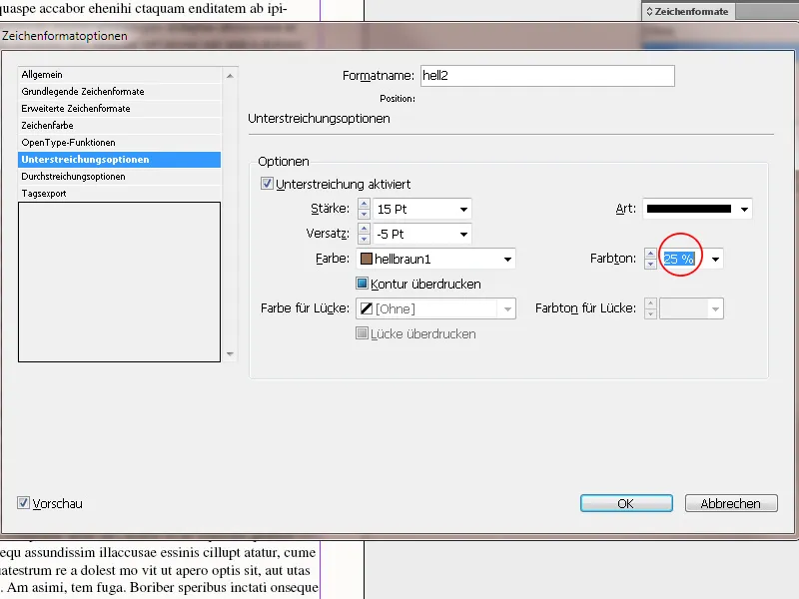Increase Farbton für Lücke up arrow
Image resolution: width=799 pixels, height=599 pixels.
[651, 303]
